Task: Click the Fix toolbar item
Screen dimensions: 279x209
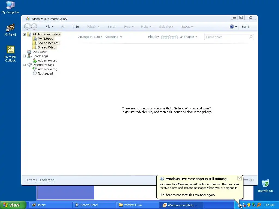Action: click(63, 27)
